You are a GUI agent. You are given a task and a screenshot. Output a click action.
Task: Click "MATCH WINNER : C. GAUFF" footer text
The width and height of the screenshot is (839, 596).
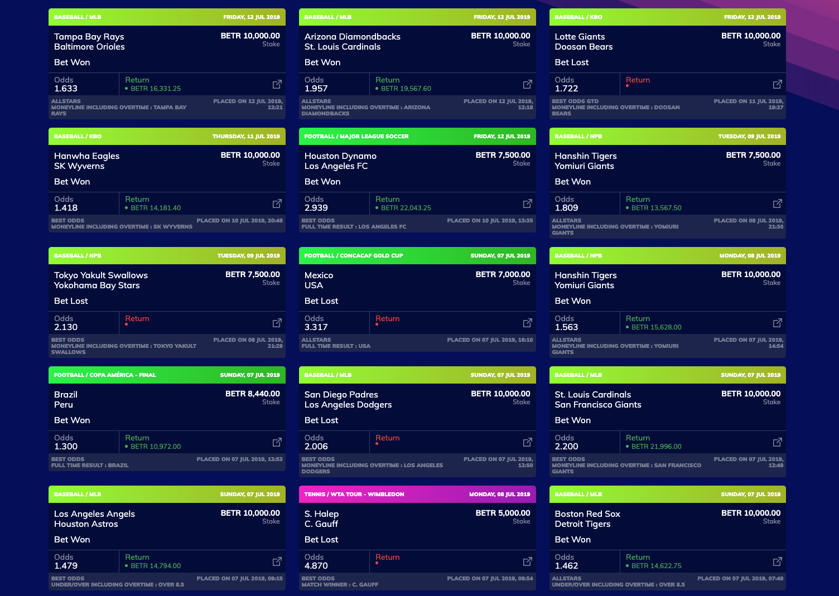tap(340, 585)
